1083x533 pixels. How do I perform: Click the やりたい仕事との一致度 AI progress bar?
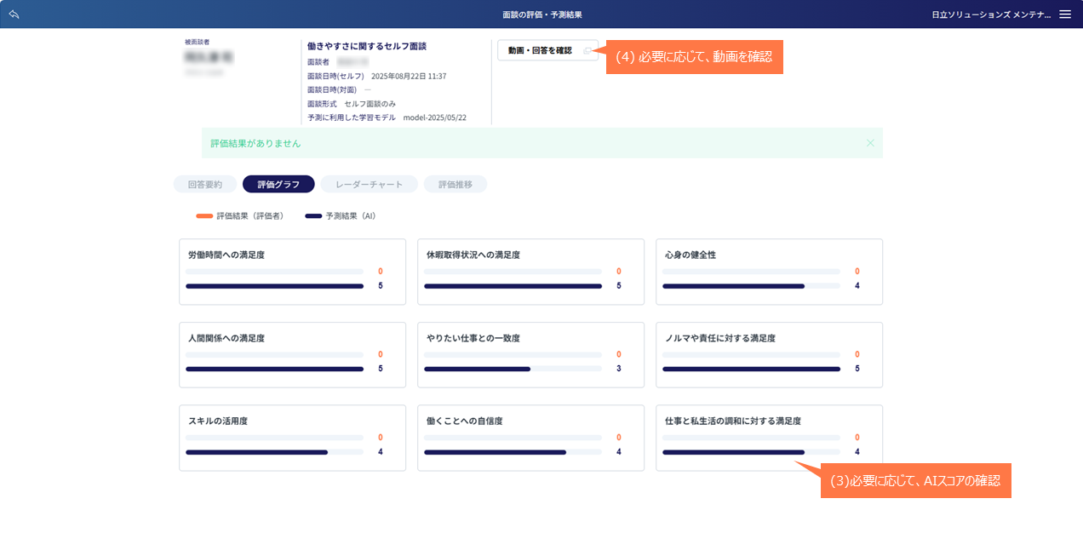click(x=477, y=369)
